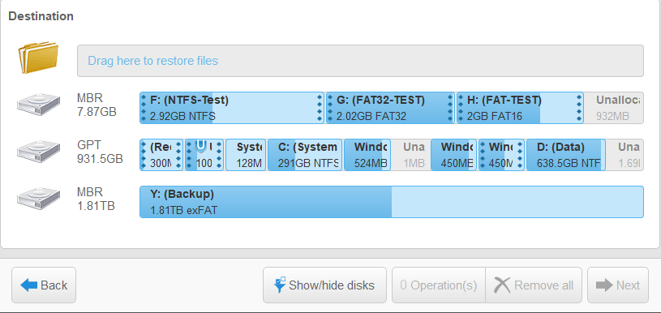Select the 128MB System partition block
This screenshot has height=313, width=661.
click(246, 155)
